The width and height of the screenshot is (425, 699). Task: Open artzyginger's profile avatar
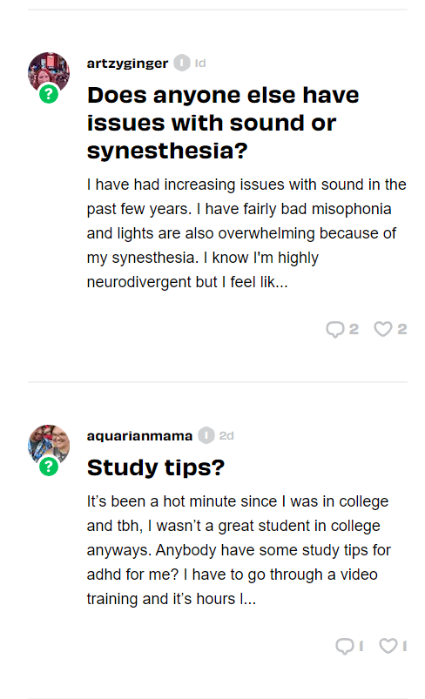(49, 73)
